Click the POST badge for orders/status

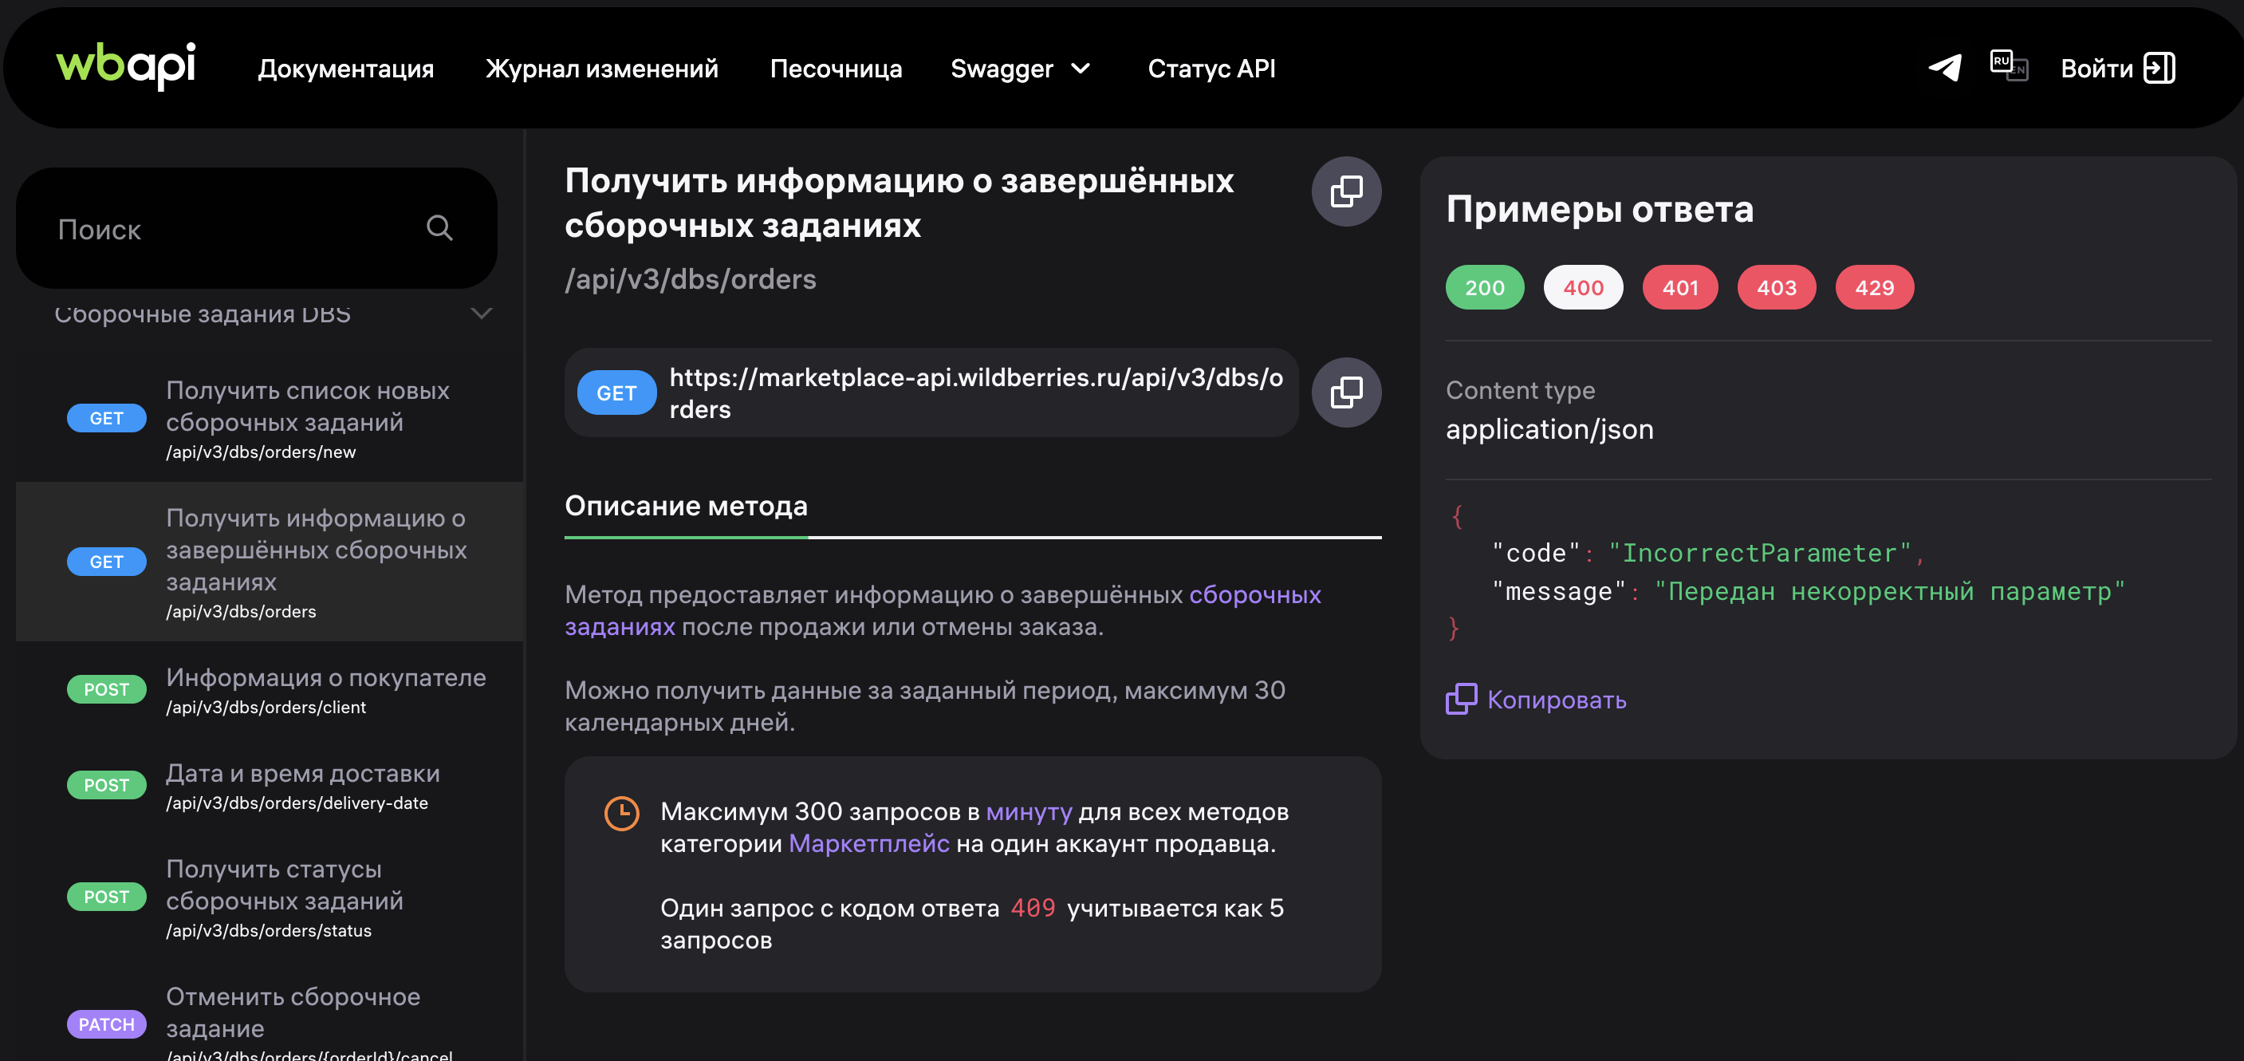click(106, 897)
